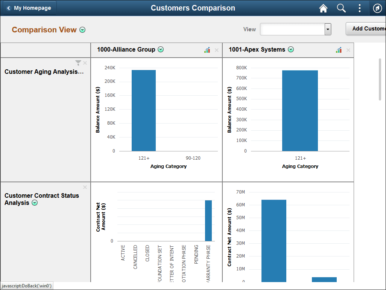This screenshot has width=386, height=290.
Task: Open the Search icon in the header
Action: tap(341, 8)
